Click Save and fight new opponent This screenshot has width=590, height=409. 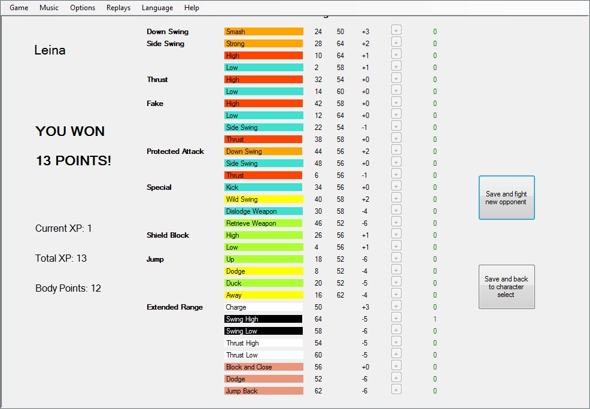pos(506,198)
